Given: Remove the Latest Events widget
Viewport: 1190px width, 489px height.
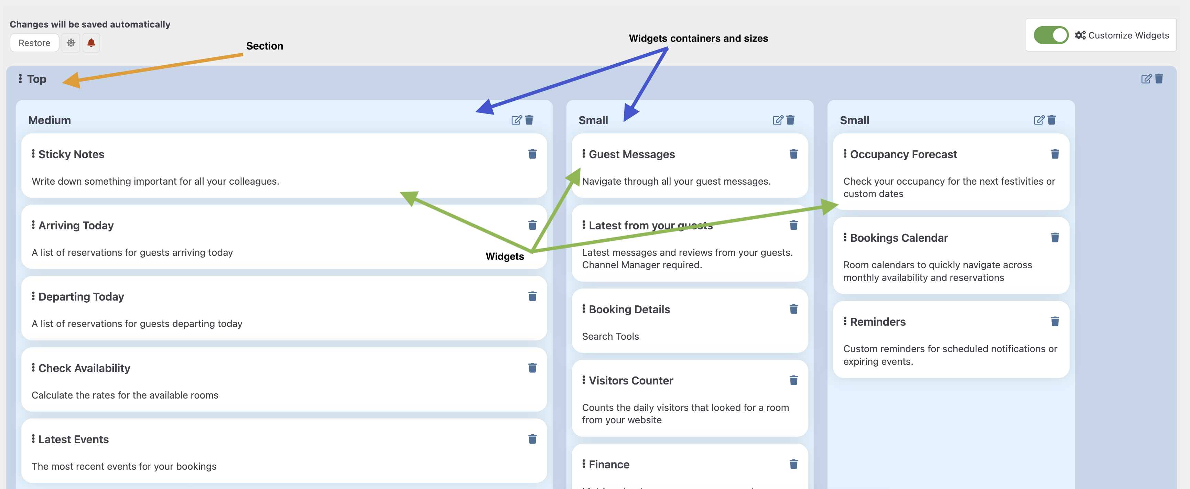Looking at the screenshot, I should 532,439.
